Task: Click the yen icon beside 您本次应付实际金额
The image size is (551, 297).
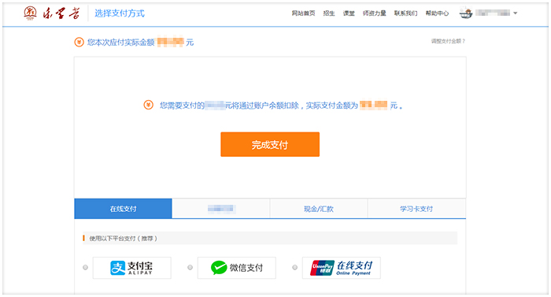Action: [79, 43]
